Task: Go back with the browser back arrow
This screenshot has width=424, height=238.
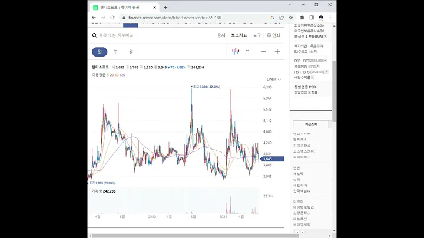Action: pos(94,18)
